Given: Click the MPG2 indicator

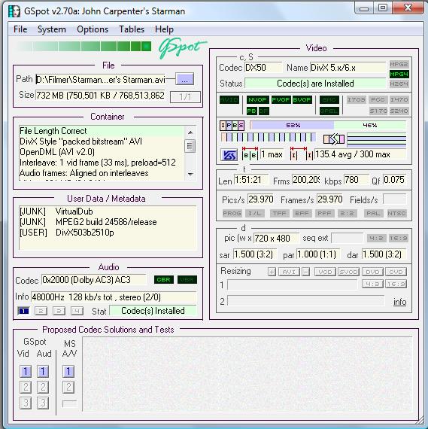Looking at the screenshot, I should pyautogui.click(x=399, y=64).
